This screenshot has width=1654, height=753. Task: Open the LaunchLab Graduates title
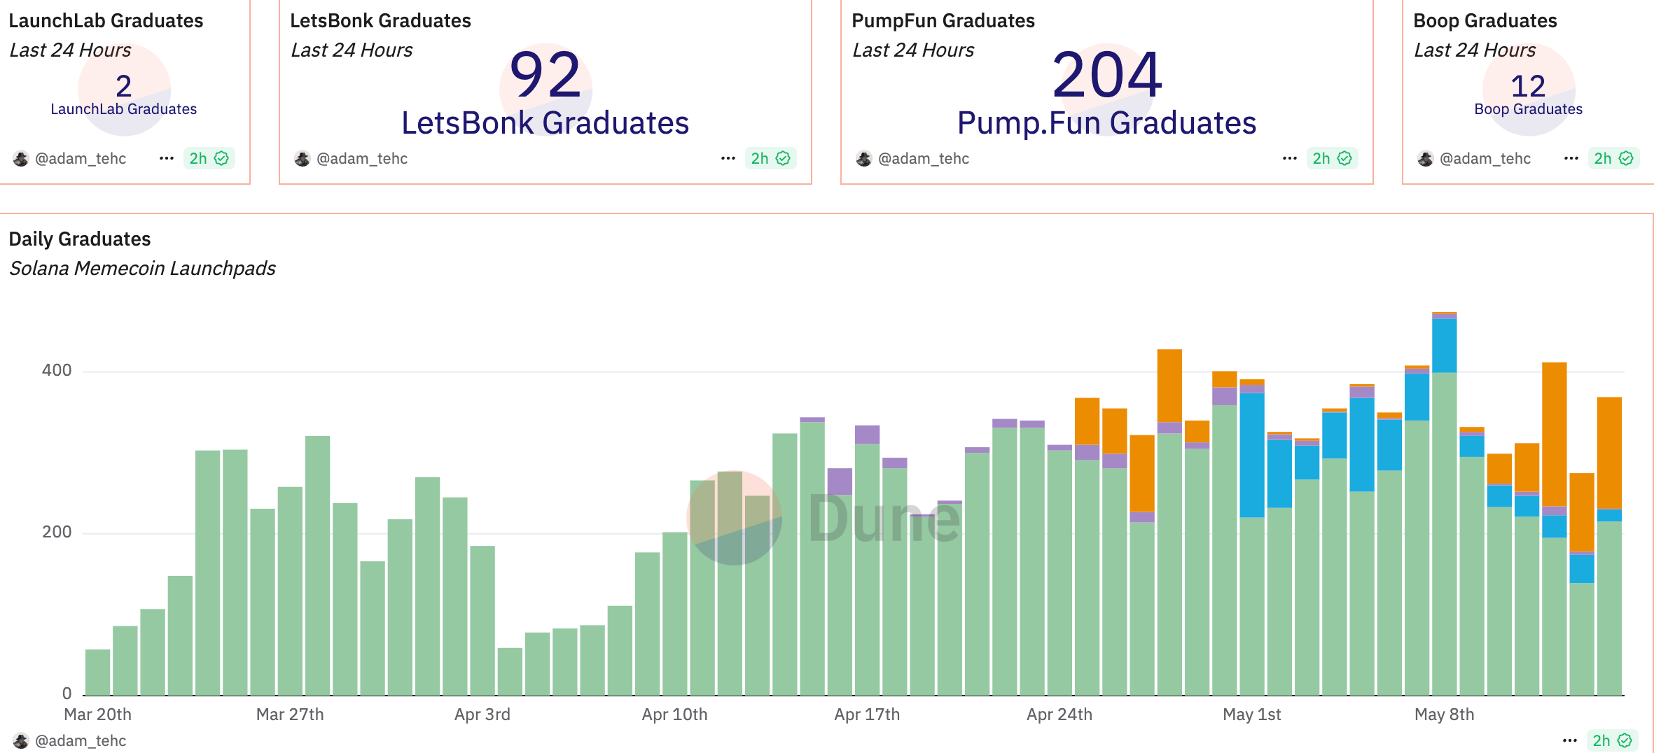pos(106,21)
